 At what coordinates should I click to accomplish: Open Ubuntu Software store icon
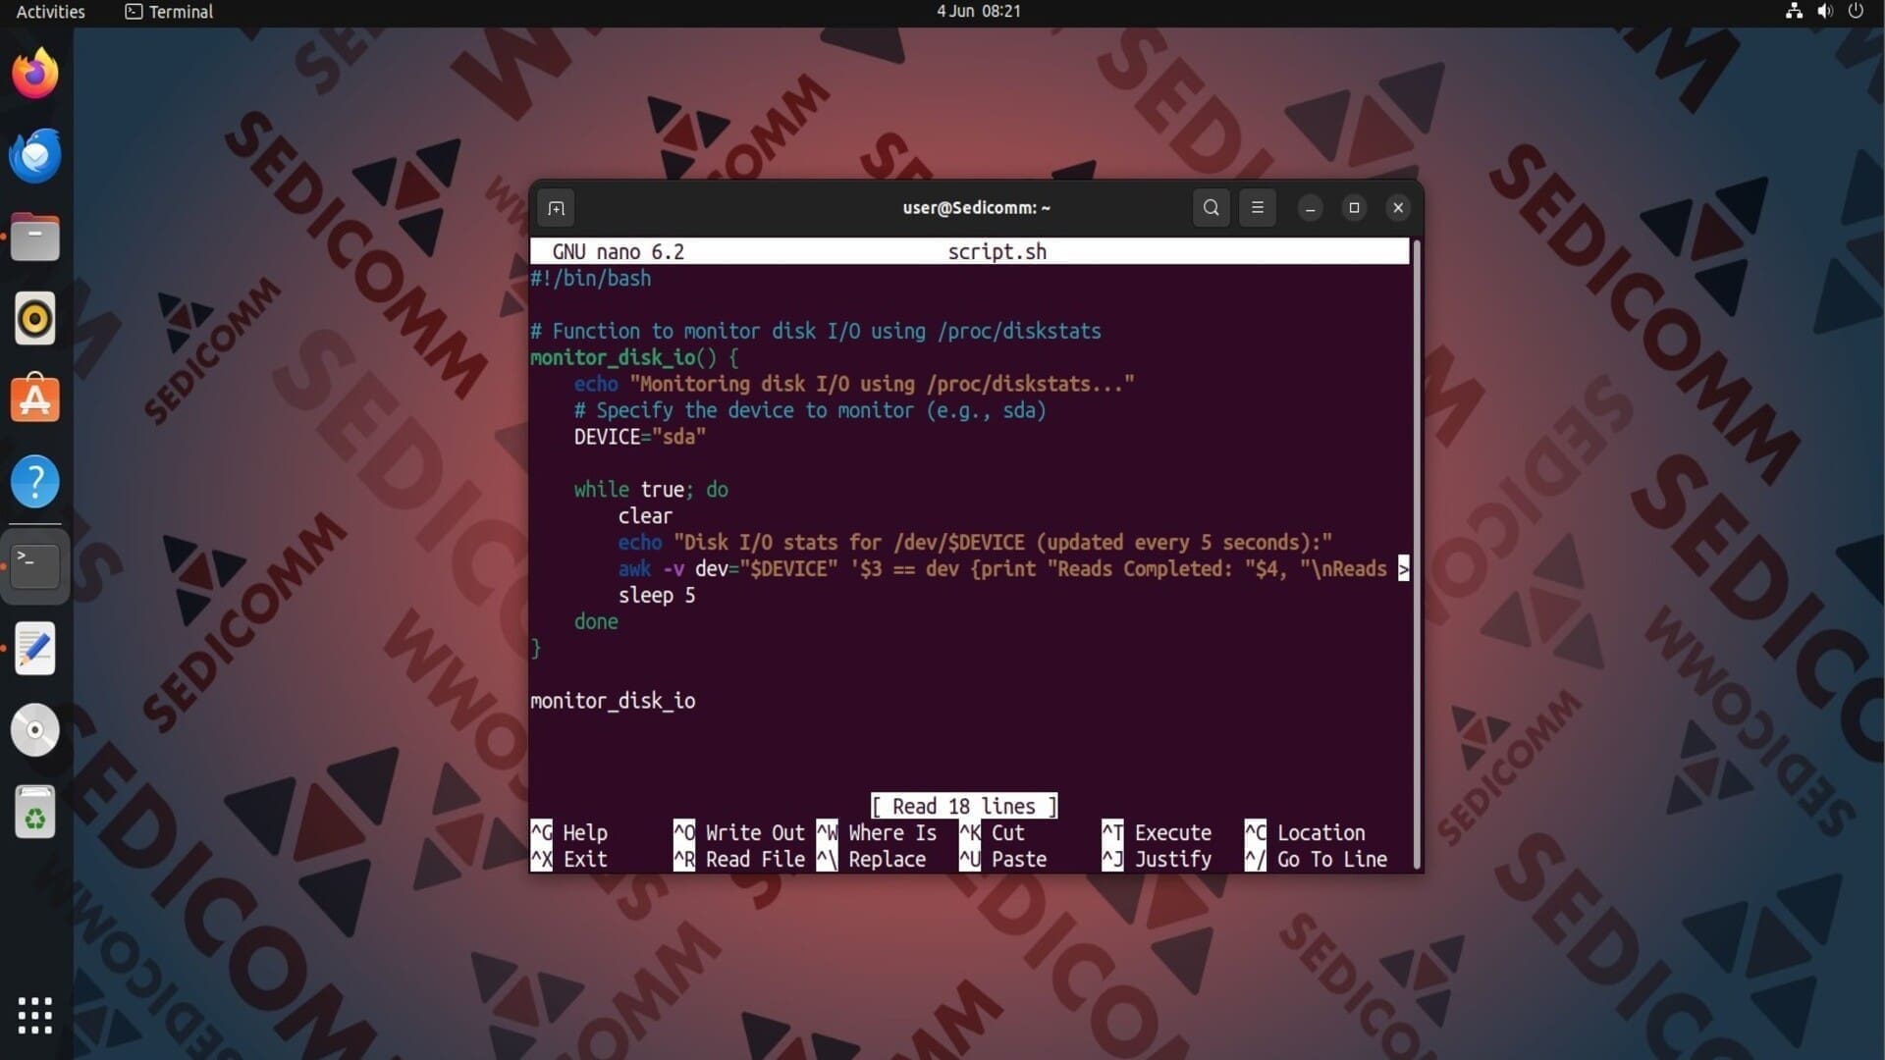pyautogui.click(x=35, y=399)
